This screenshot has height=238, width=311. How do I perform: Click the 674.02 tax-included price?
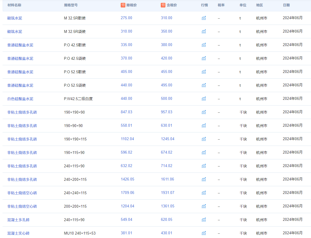167,152
